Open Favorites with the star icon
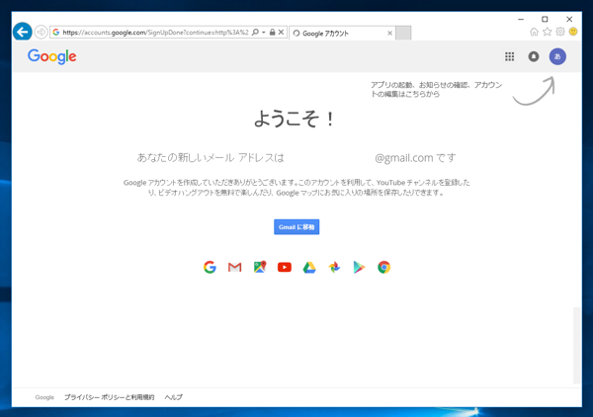The height and width of the screenshot is (417, 593). coord(548,32)
